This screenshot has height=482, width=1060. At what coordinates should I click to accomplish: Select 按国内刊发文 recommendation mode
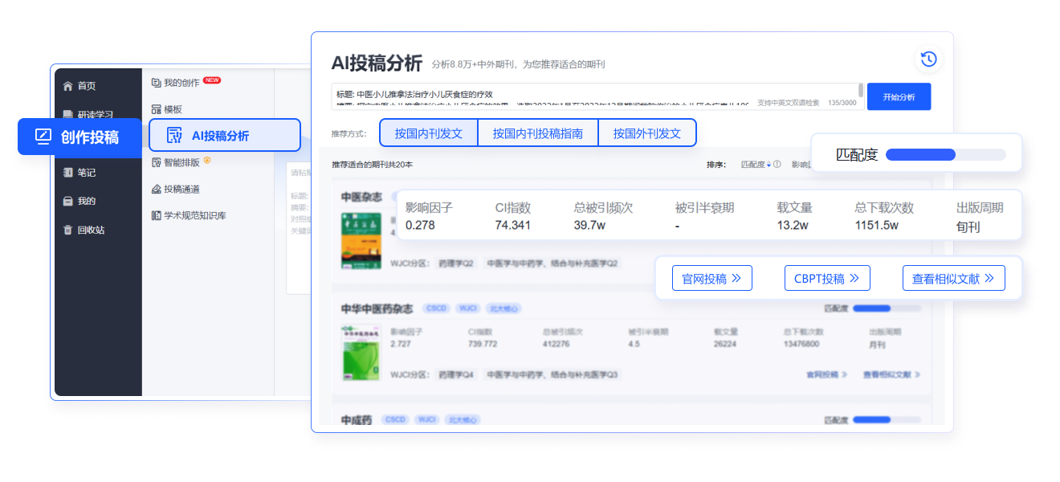[429, 133]
